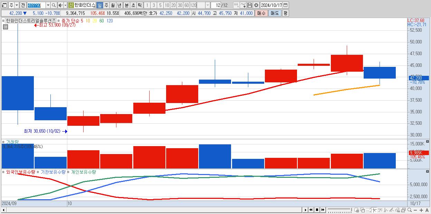The image size is (431, 214).
Task: Select tick 틱 chart period
Action: click(140, 5)
